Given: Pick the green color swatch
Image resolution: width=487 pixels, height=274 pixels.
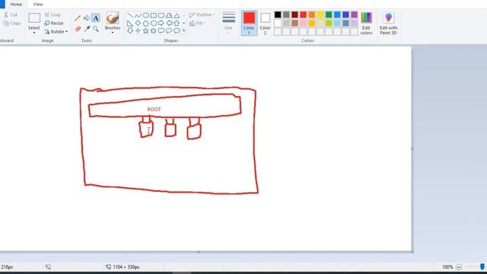Looking at the screenshot, I should click(x=329, y=14).
